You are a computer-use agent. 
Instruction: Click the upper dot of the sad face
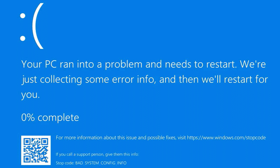click(x=23, y=16)
